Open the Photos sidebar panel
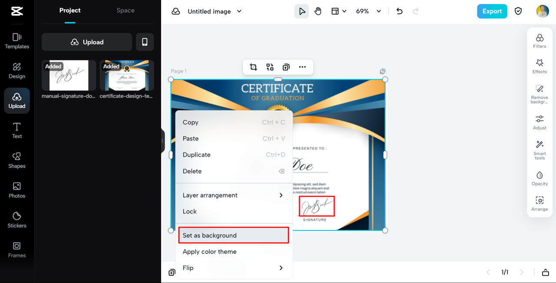 (x=17, y=190)
